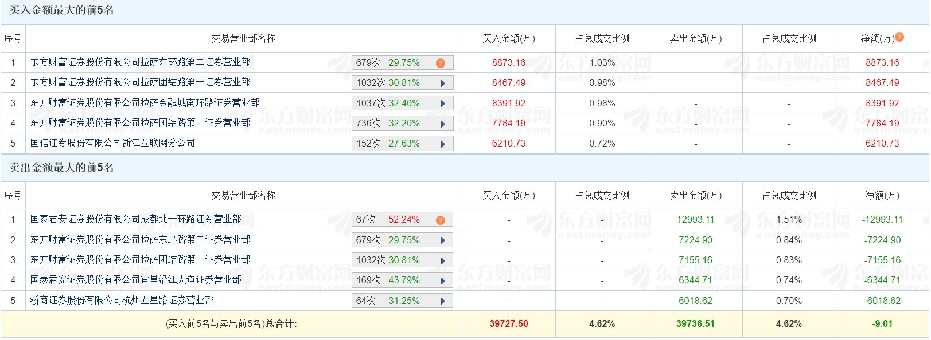Viewport: 931px width, 340px height.
Task: Click orange help icon next to 净额(万) header
Action: coord(899,37)
